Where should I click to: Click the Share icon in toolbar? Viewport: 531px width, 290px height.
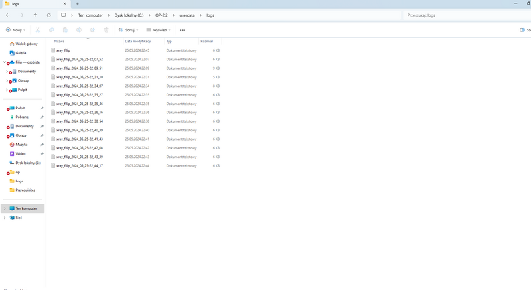pyautogui.click(x=92, y=30)
